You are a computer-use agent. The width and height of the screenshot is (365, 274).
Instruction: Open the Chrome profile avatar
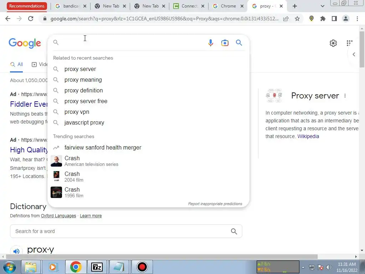(346, 19)
